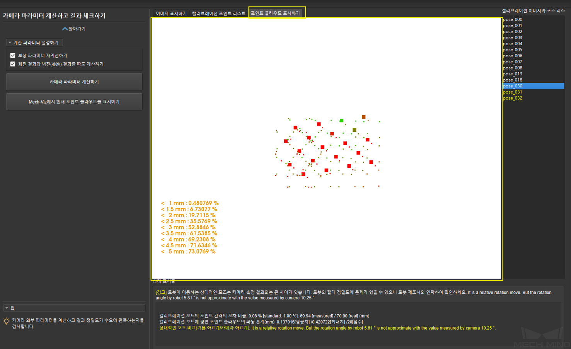The width and height of the screenshot is (571, 349).
Task: Select pose_008 in the pose list
Action: tap(533, 68)
